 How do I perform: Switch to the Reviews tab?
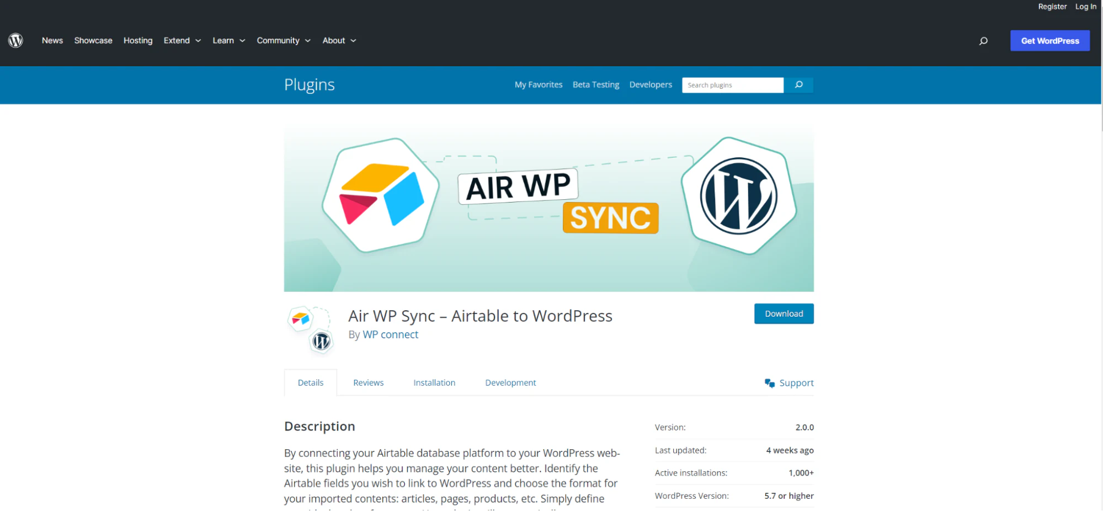pos(368,382)
